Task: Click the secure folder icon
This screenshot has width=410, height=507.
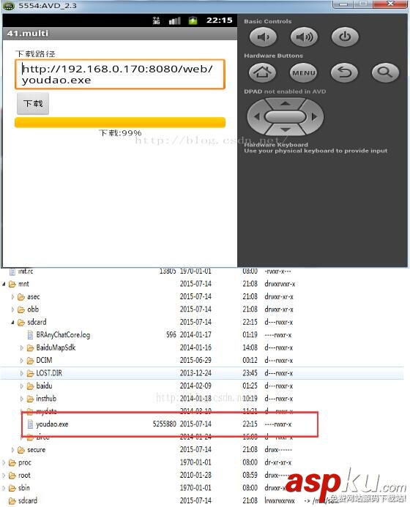Action: pos(21,450)
